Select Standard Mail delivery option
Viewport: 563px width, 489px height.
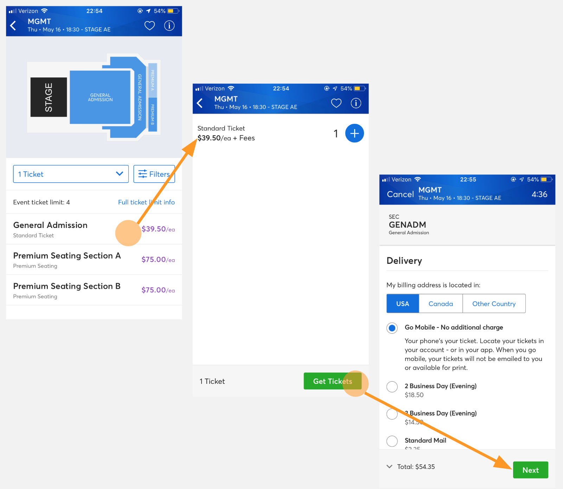click(392, 441)
